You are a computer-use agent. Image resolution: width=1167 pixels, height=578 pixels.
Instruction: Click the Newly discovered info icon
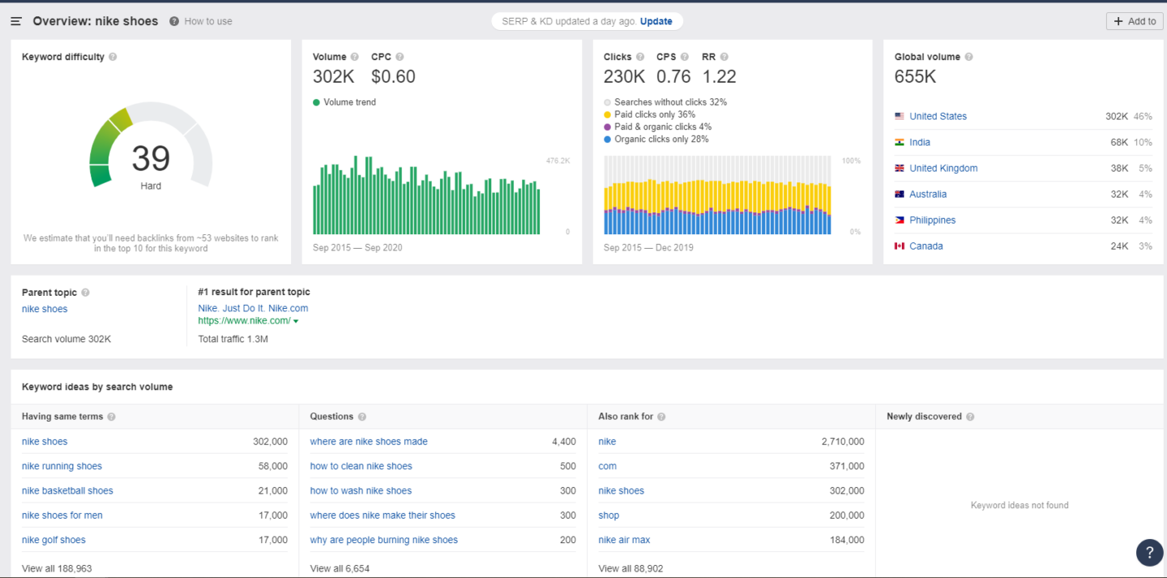pos(970,417)
